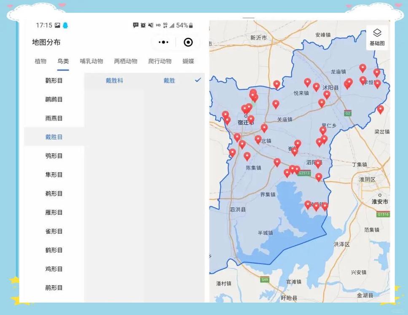408x315 pixels.
Task: Switch to the 蝴蝶 tab
Action: (187, 61)
